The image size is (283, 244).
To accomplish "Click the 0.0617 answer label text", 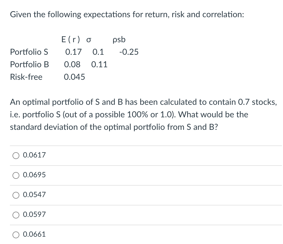I will point(34,155).
